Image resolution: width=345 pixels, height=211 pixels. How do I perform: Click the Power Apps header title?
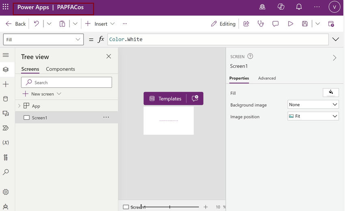click(x=33, y=7)
